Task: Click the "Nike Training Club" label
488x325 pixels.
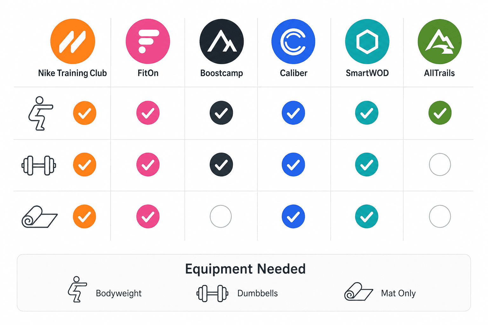Action: (72, 73)
